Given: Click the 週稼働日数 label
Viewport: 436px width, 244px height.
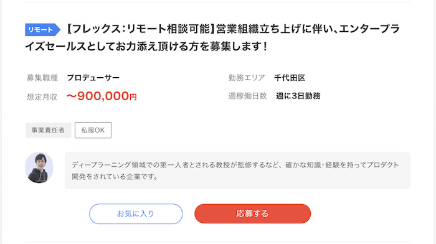Looking at the screenshot, I should (247, 96).
